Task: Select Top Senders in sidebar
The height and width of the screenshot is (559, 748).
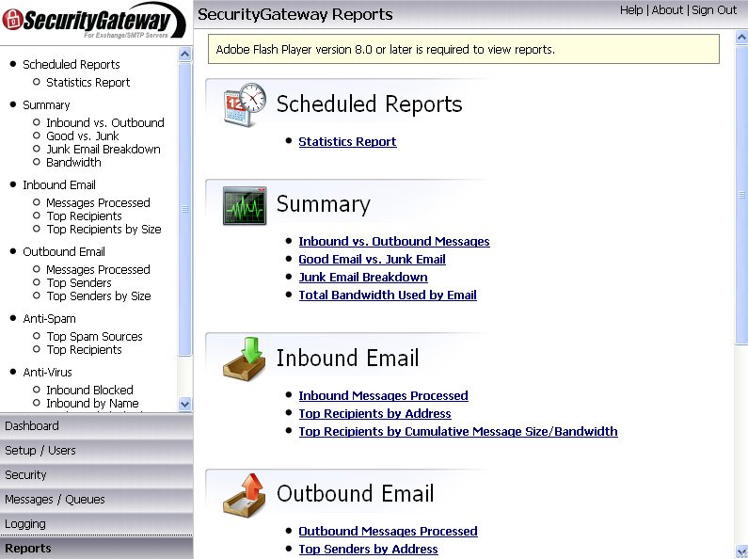Action: pos(79,283)
